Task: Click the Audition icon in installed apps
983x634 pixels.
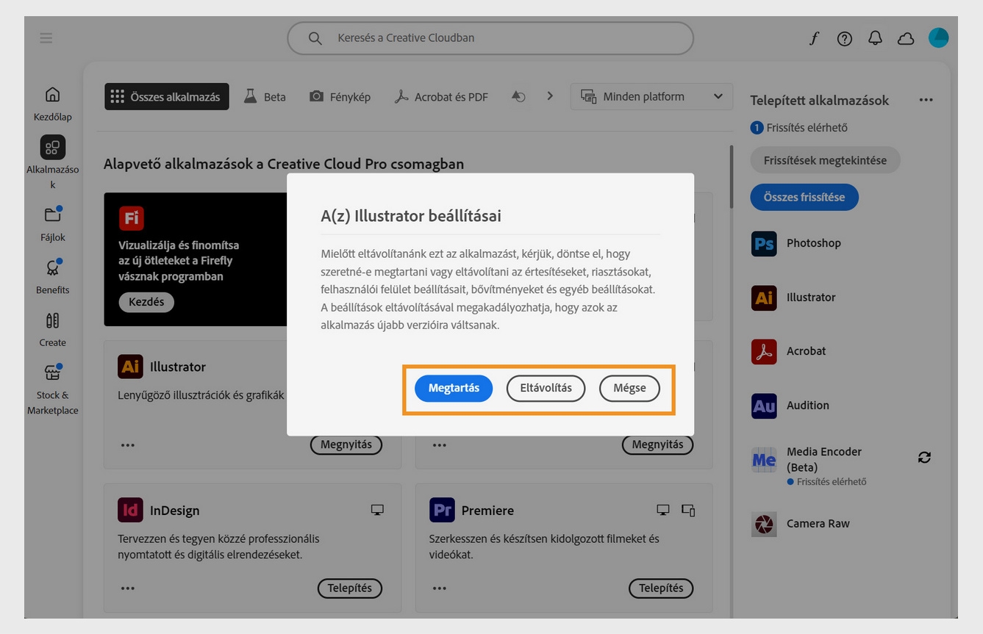Action: point(764,406)
